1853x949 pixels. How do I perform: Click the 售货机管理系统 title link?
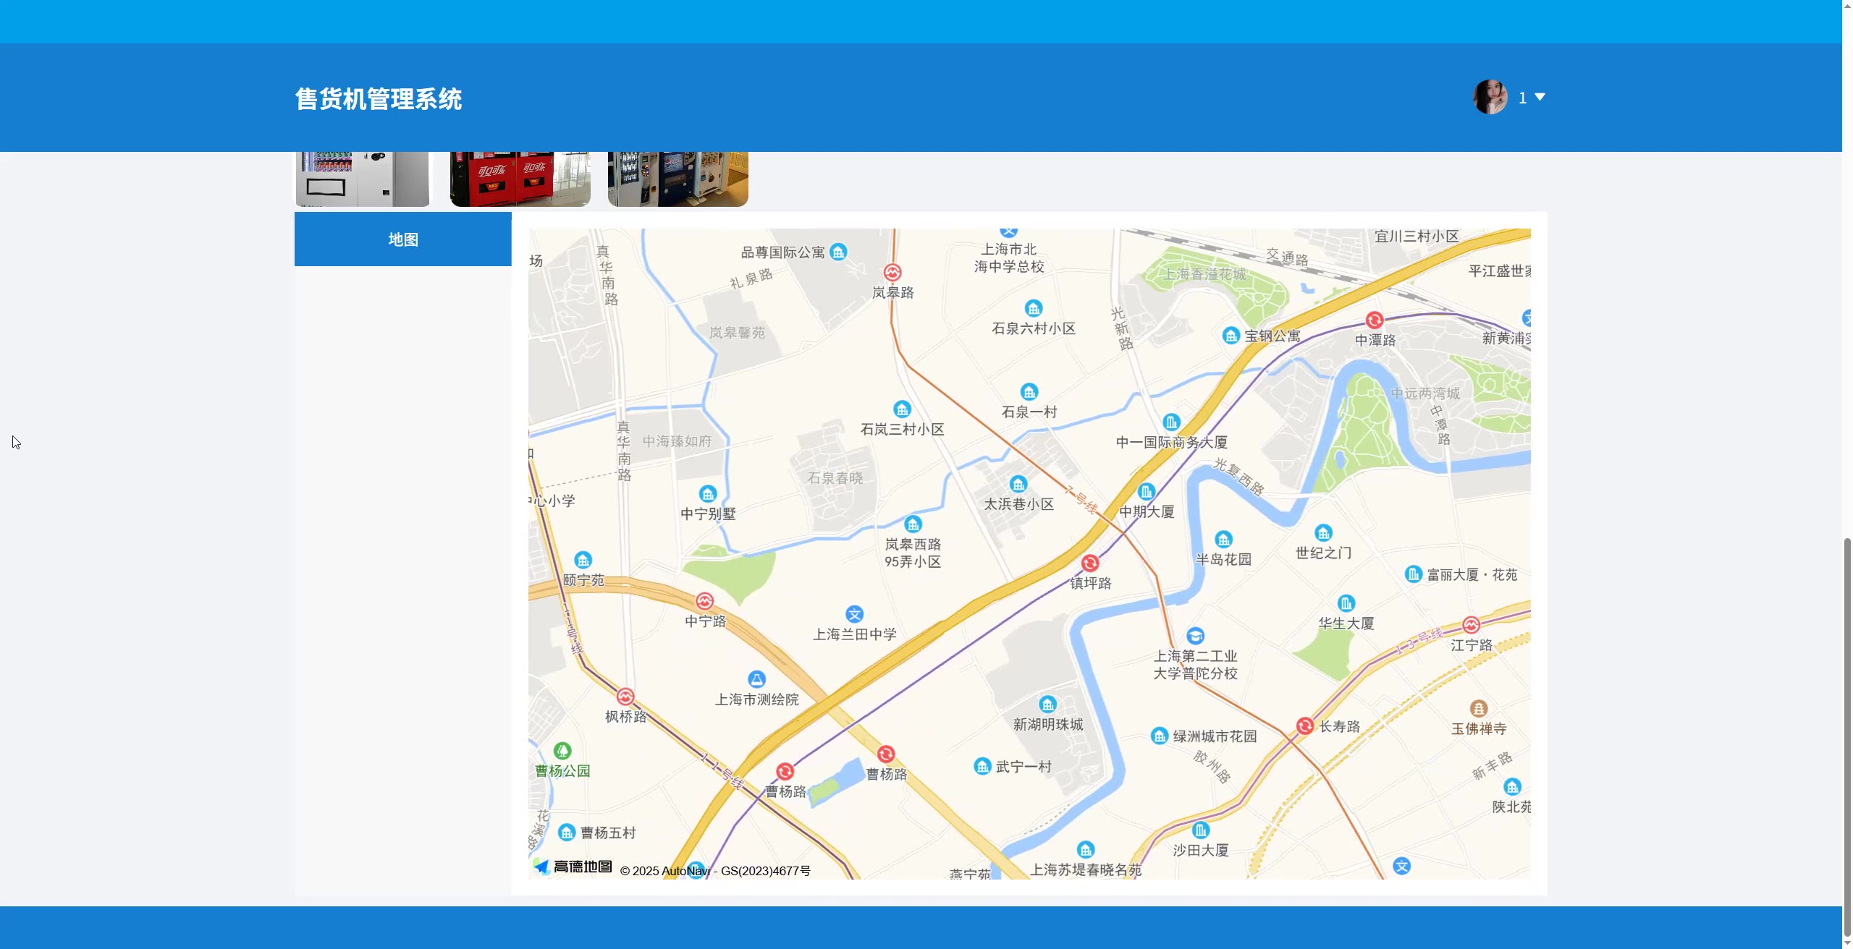(379, 99)
